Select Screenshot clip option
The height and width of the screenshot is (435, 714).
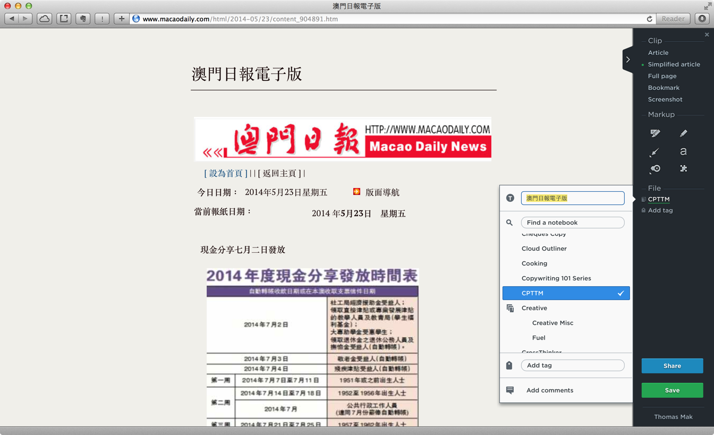665,99
